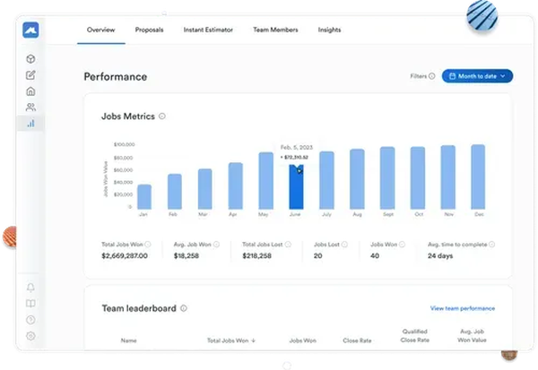Expand the Month to date dropdown

(477, 77)
